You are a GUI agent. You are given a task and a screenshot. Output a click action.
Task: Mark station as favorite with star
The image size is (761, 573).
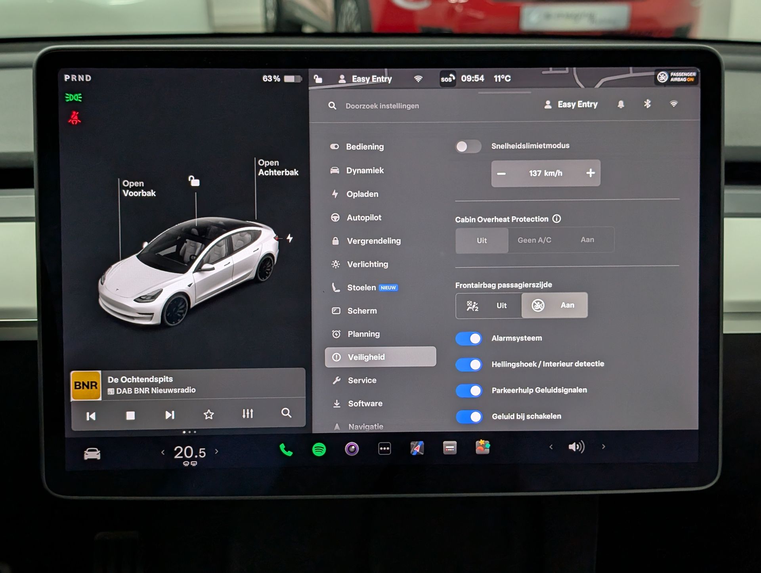pyautogui.click(x=209, y=415)
